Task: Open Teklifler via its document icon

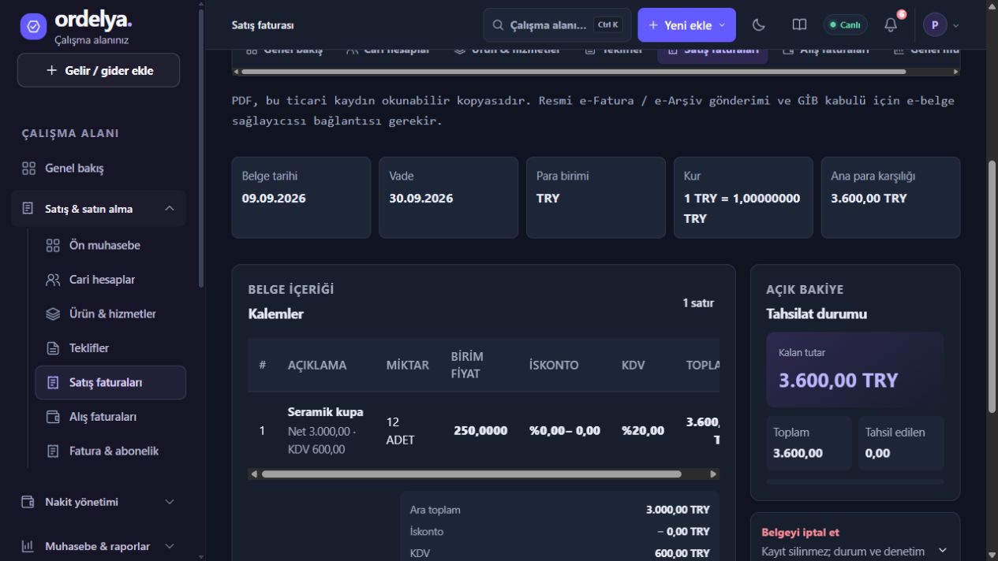Action: pyautogui.click(x=53, y=348)
